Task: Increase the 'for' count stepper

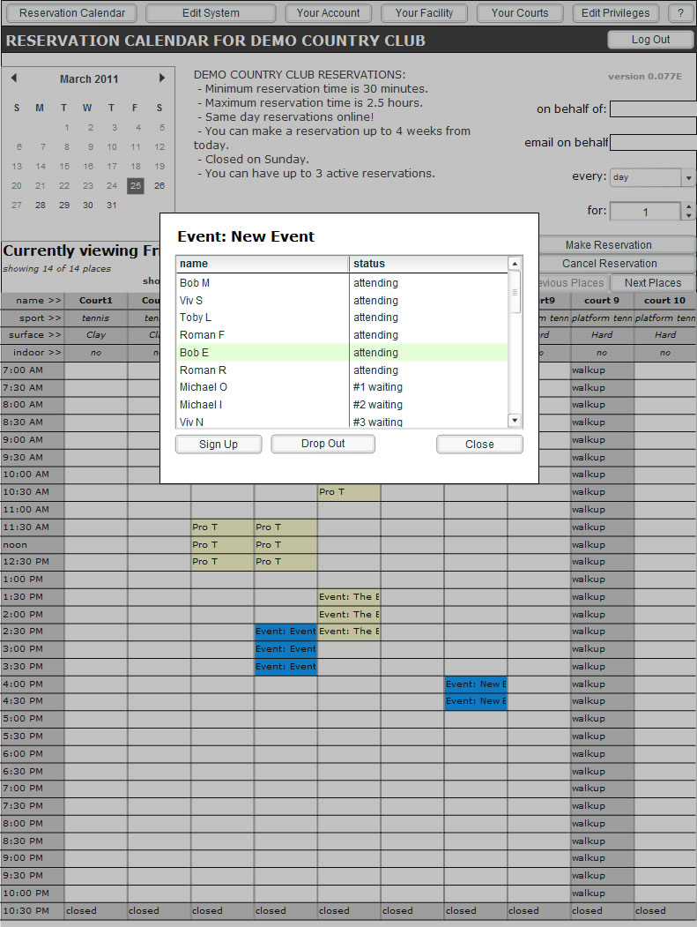Action: [x=688, y=207]
